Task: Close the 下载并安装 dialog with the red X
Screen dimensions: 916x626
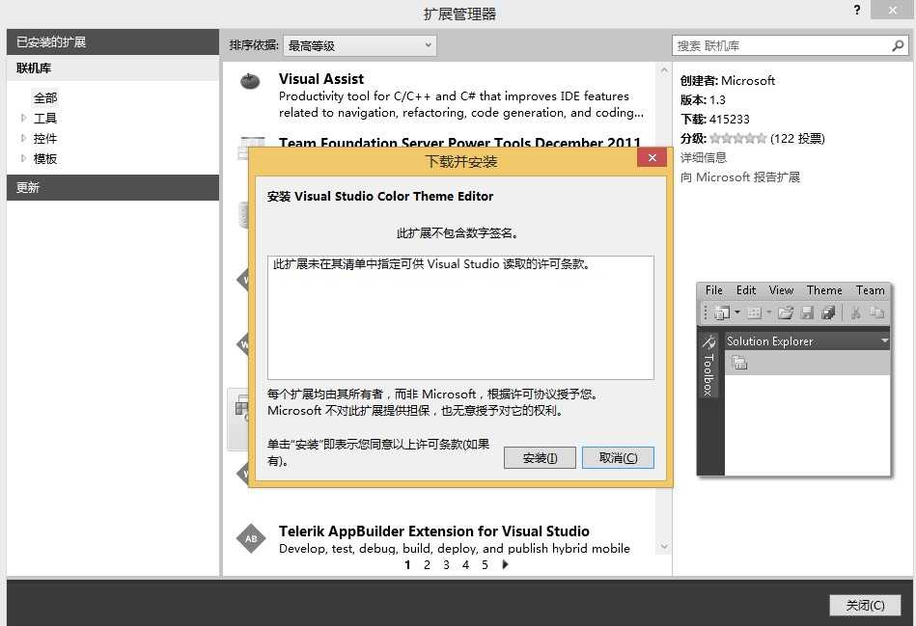Action: (x=652, y=157)
